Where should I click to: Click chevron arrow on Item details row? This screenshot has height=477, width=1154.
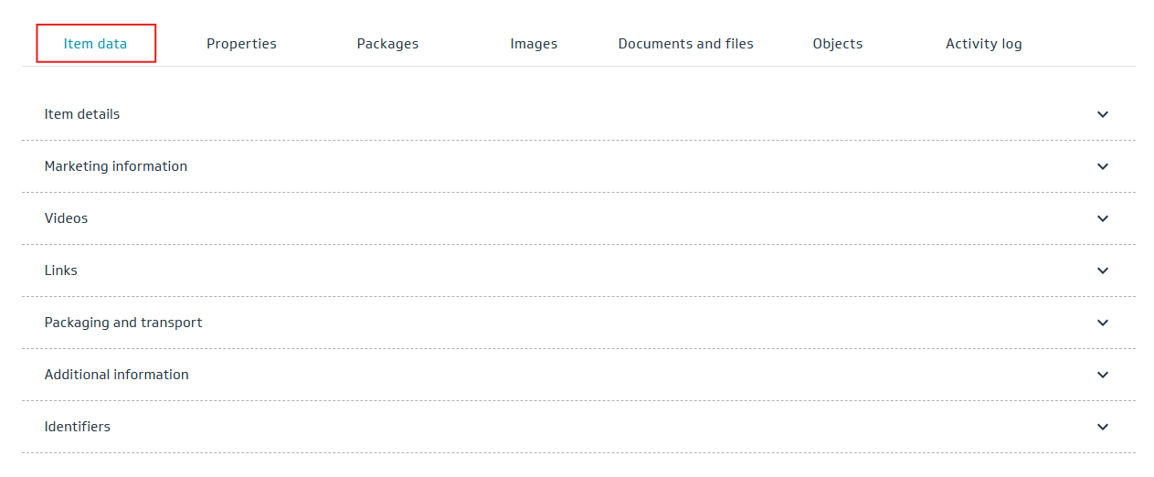click(1103, 114)
